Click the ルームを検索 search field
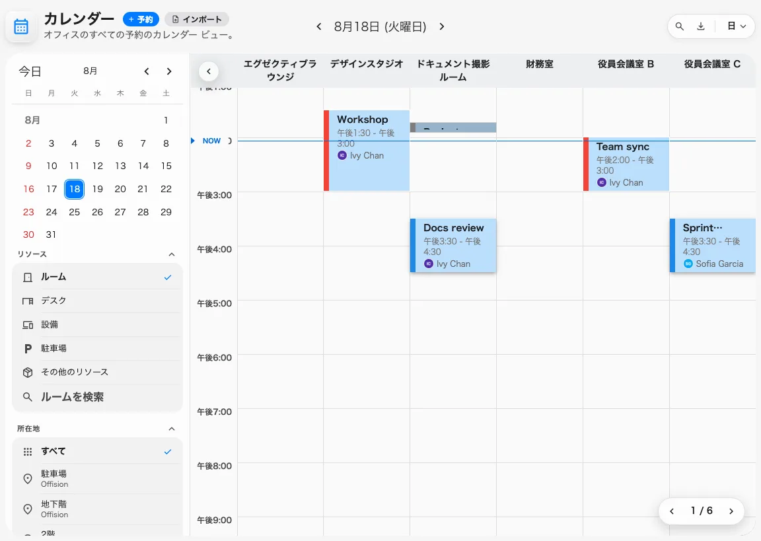 point(97,397)
